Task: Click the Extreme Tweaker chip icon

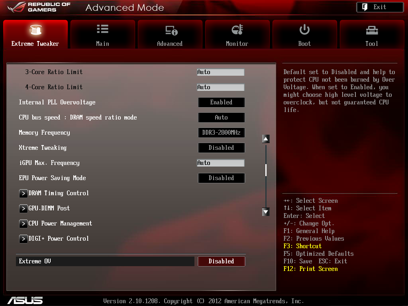Action: coord(35,29)
